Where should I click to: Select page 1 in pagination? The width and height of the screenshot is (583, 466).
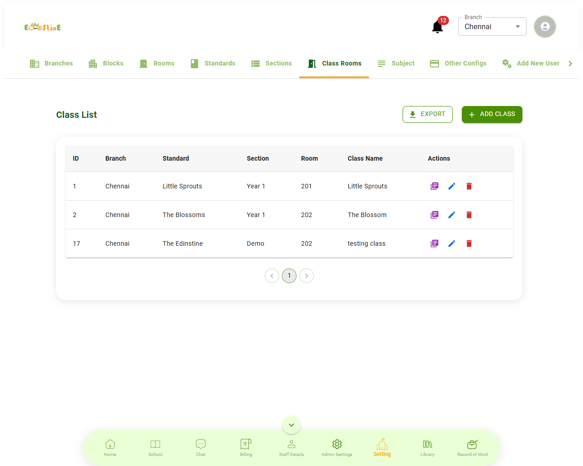[x=289, y=276]
